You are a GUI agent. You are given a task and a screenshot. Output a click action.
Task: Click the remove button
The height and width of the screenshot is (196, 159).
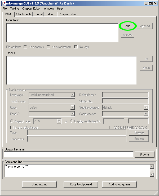point(128,35)
